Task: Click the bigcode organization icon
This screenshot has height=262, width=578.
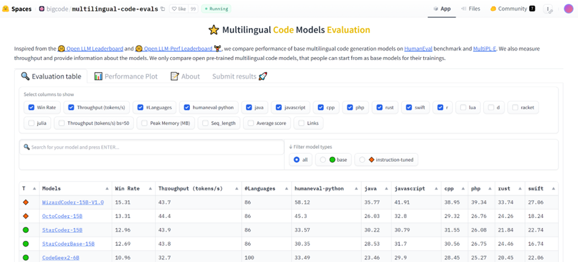Action: (x=42, y=9)
